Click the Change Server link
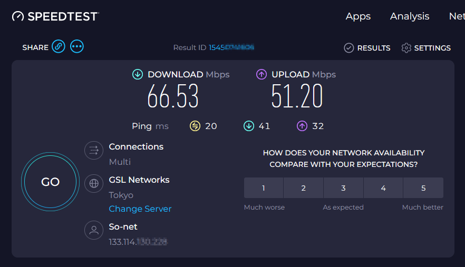 point(140,209)
